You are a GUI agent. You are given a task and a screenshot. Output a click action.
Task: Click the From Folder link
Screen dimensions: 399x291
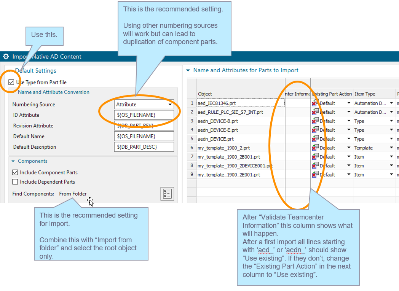73,193
